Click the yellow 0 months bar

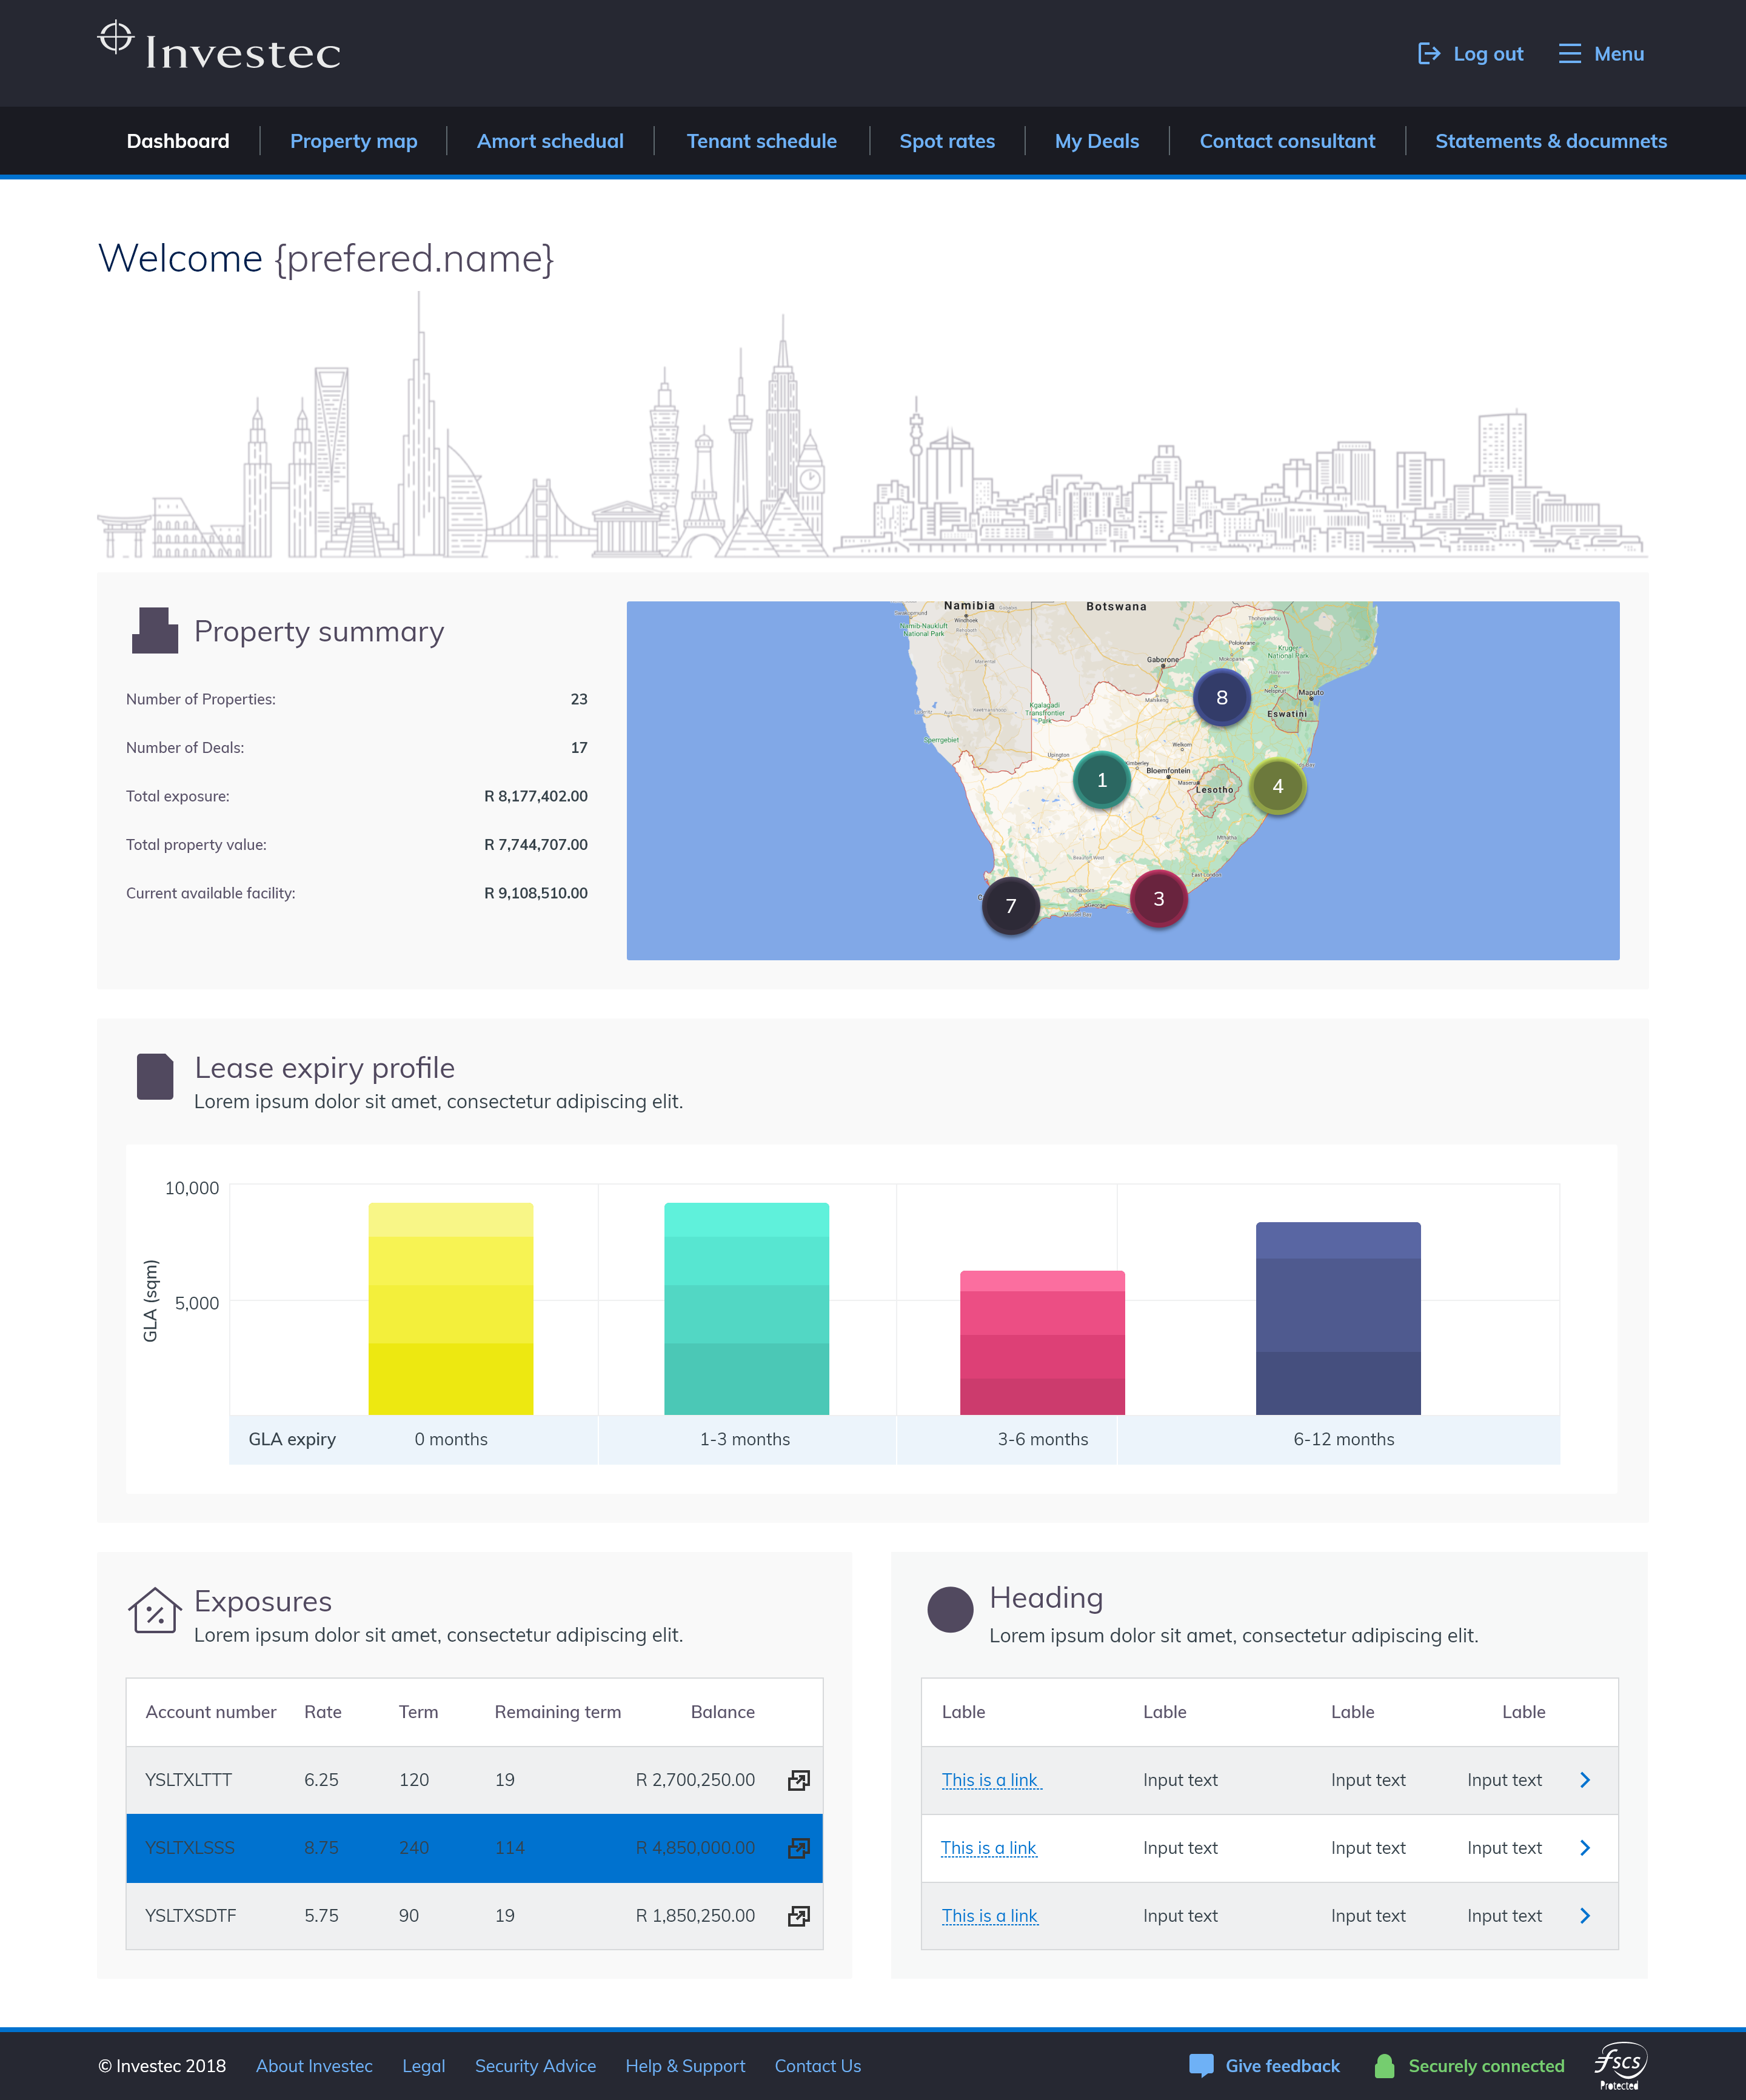[x=450, y=1309]
